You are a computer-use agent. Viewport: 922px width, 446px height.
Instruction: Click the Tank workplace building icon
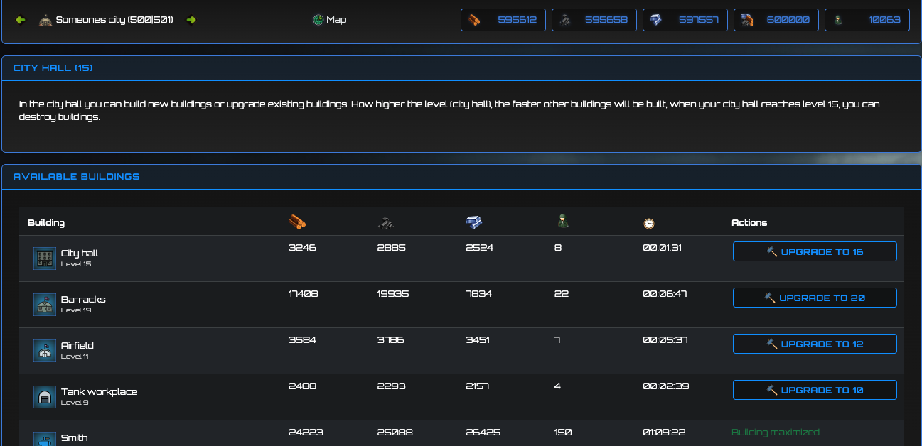tap(44, 396)
